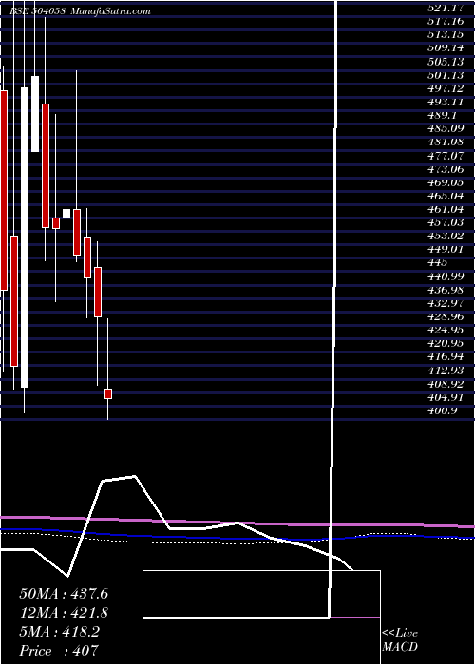Viewport: 475px width, 665px height.
Task: Click the 404.91 price axis label
Action: coord(446,398)
